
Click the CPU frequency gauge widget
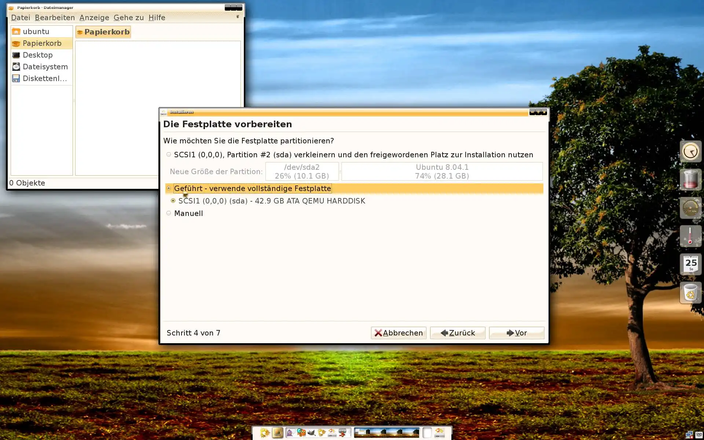click(690, 208)
